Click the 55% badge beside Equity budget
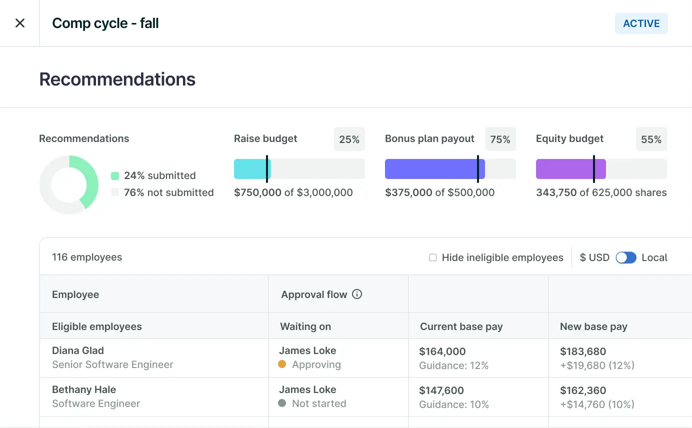The height and width of the screenshot is (428, 692). click(x=651, y=139)
